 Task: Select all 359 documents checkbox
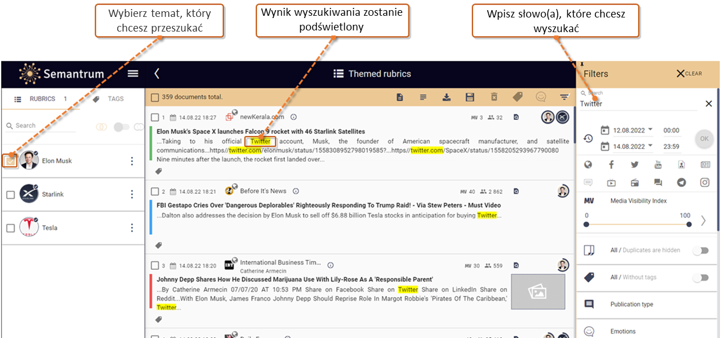[154, 97]
